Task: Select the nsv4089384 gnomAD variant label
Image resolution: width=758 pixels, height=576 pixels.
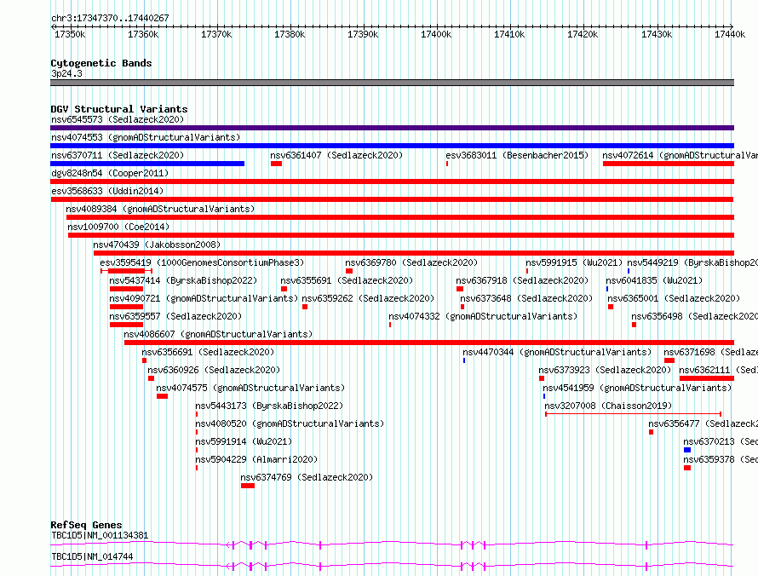Action: 160,209
